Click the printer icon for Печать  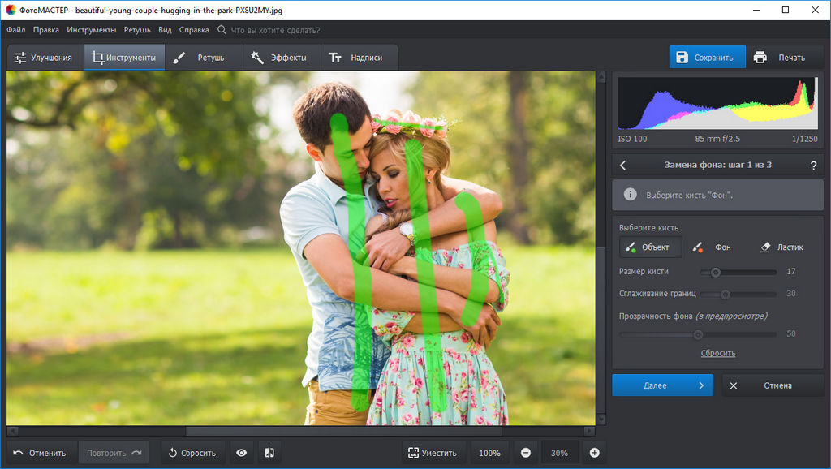760,58
